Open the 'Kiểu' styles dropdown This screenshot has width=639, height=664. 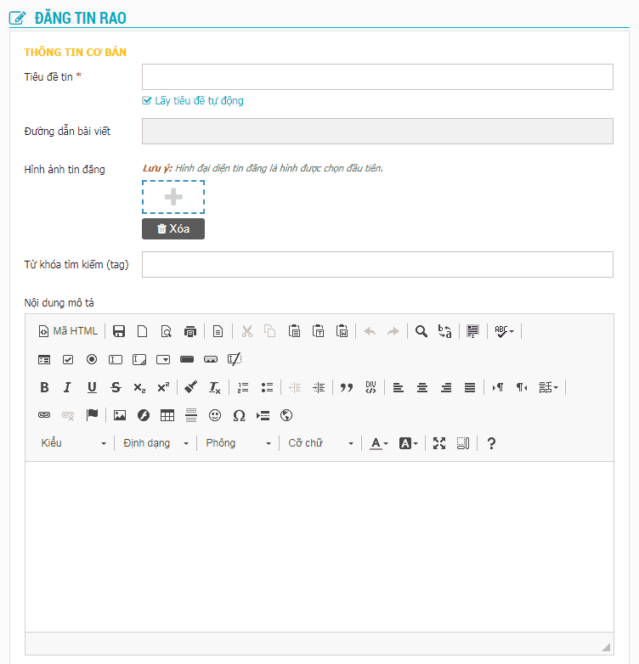pyautogui.click(x=74, y=443)
